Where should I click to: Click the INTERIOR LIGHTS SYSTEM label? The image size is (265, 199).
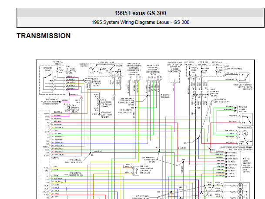click(243, 109)
